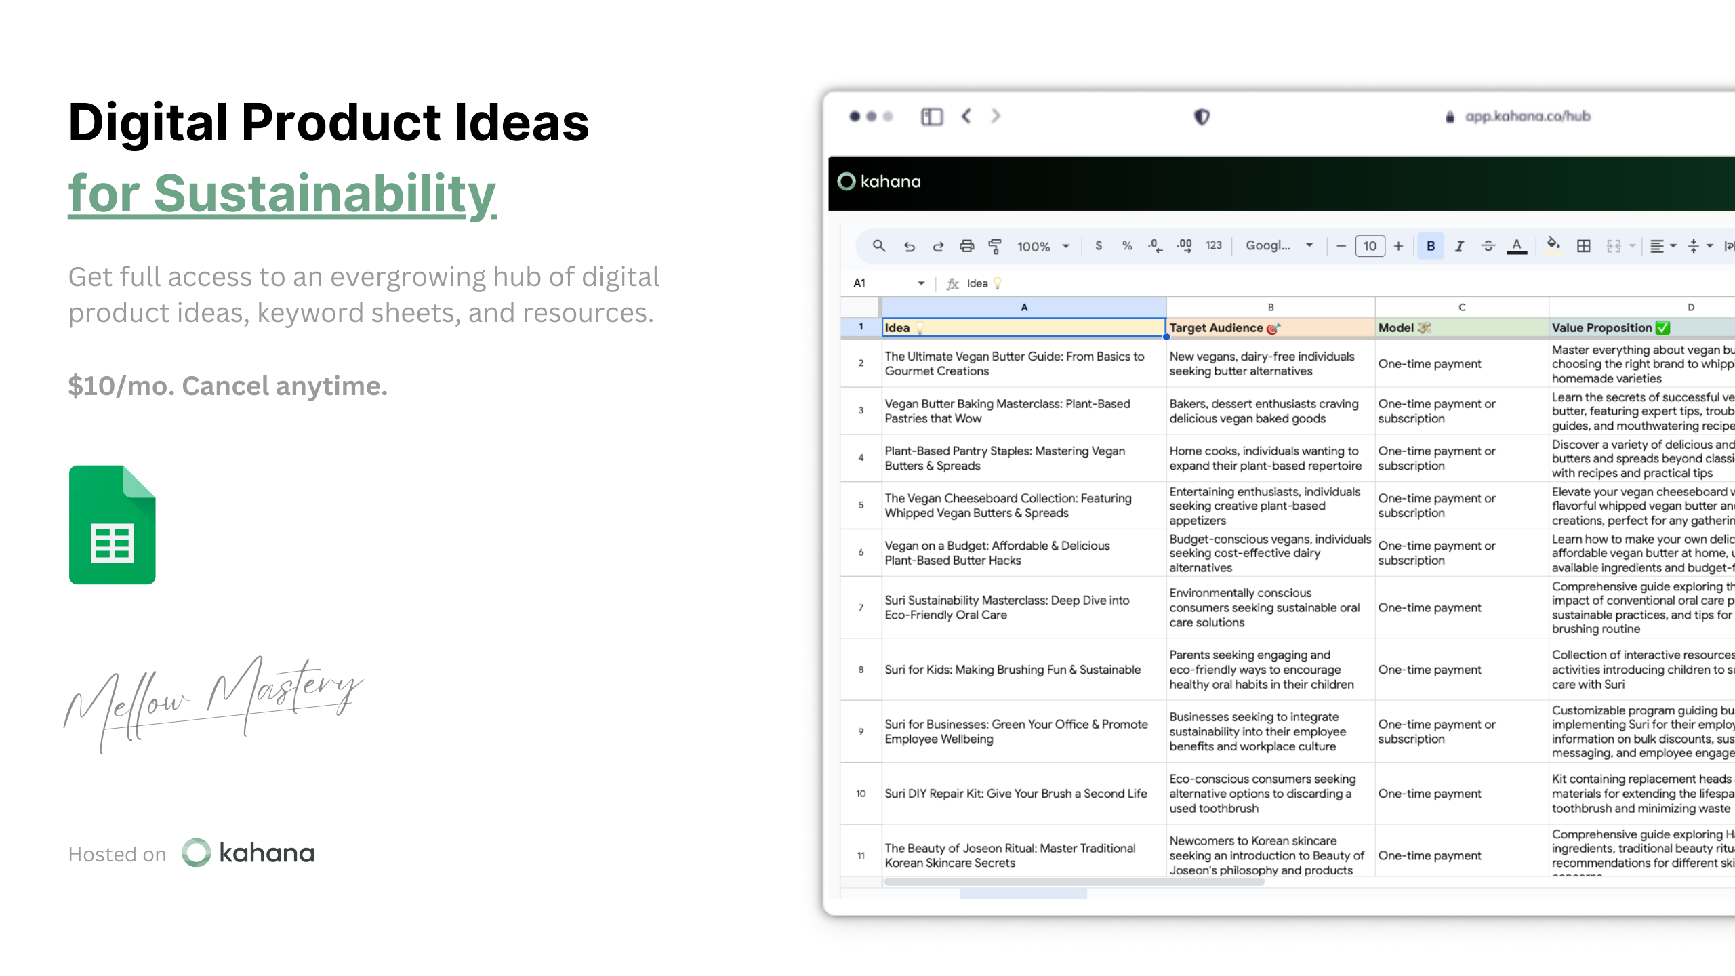Select the row 1 header
This screenshot has height=976, width=1735.
[861, 327]
